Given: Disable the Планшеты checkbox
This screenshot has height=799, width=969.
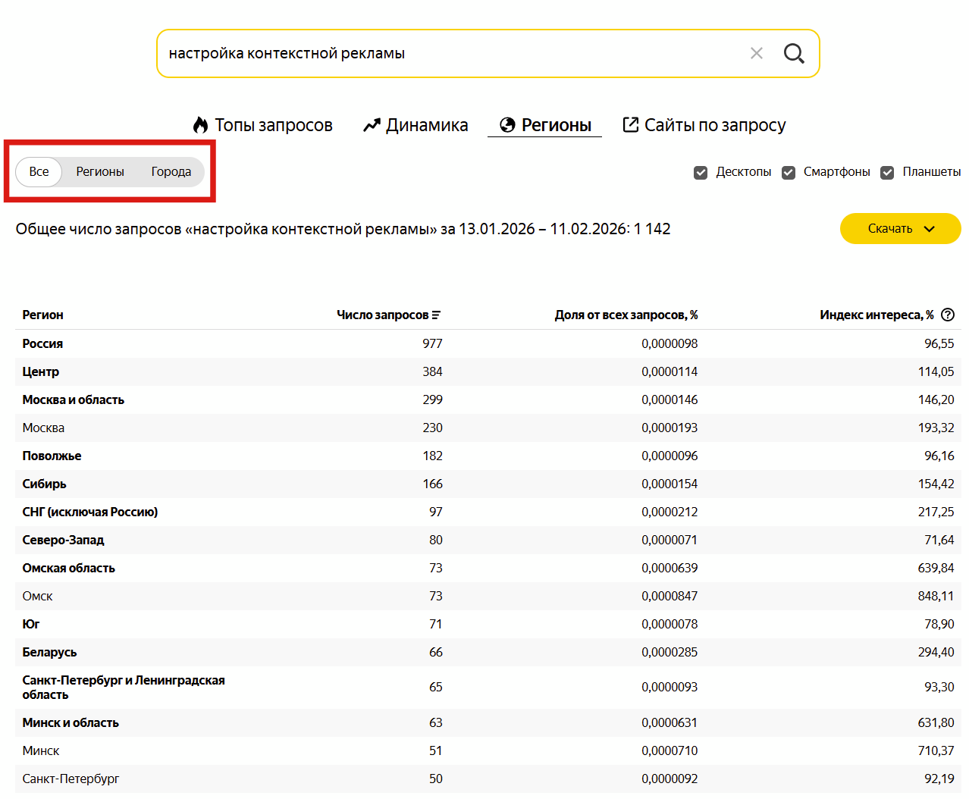Looking at the screenshot, I should point(887,173).
